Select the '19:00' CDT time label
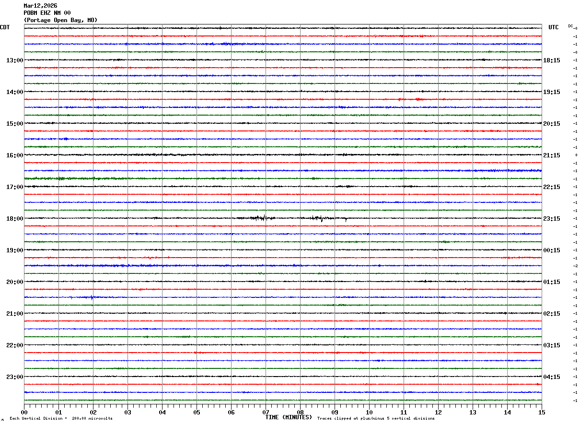 (14, 250)
